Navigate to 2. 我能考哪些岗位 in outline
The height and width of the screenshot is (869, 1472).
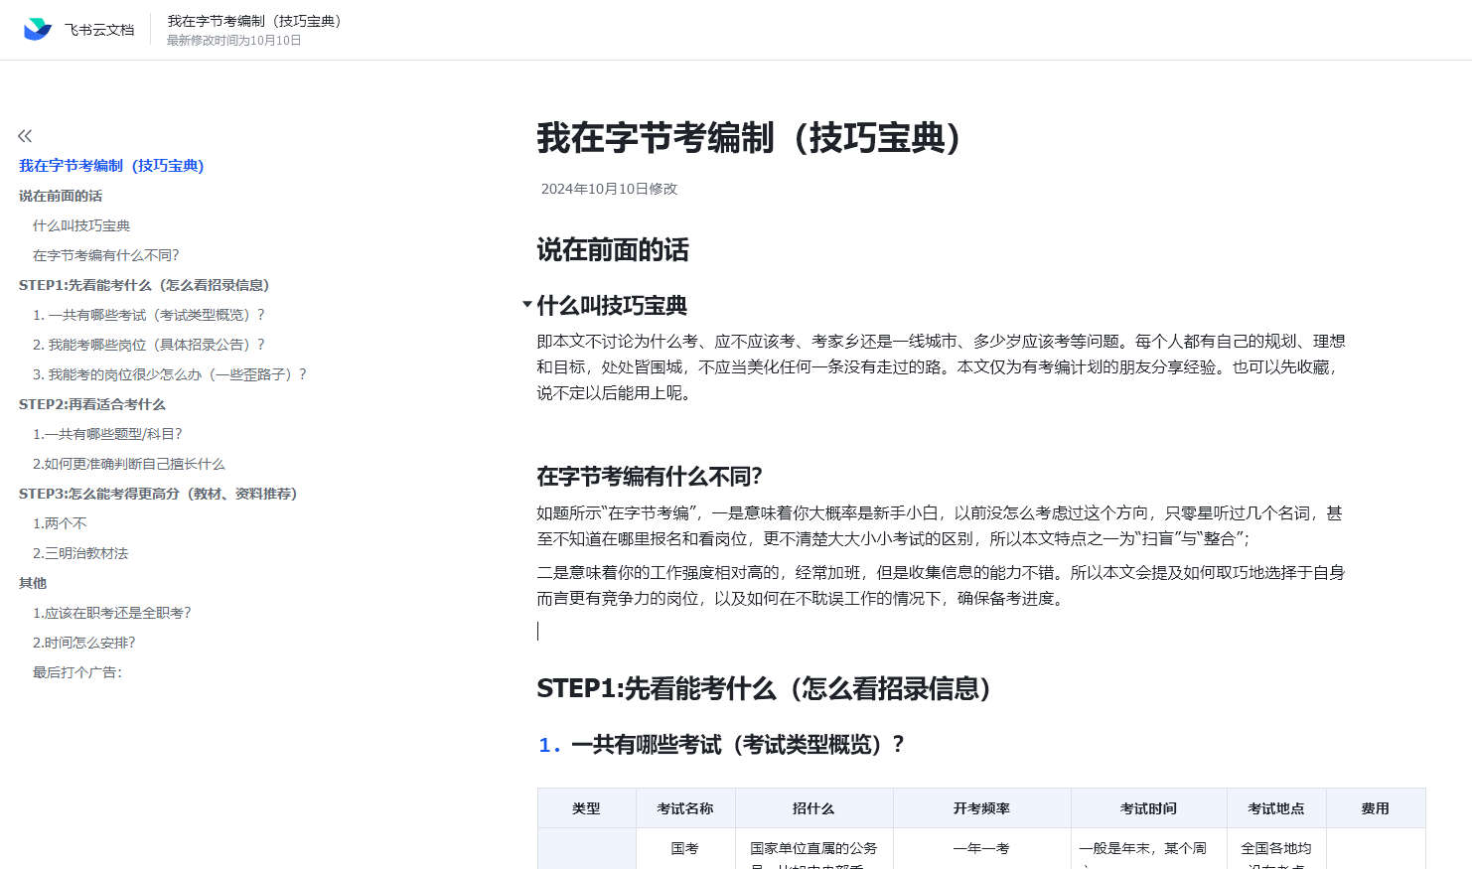(149, 345)
